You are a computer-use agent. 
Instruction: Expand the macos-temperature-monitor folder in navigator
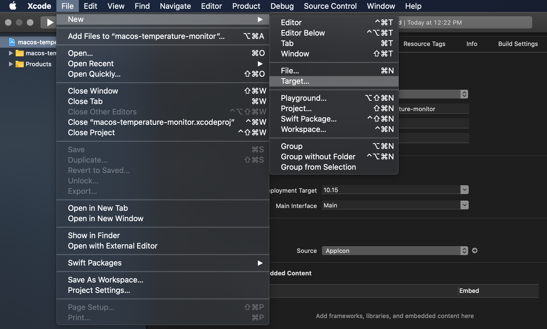pyautogui.click(x=11, y=53)
